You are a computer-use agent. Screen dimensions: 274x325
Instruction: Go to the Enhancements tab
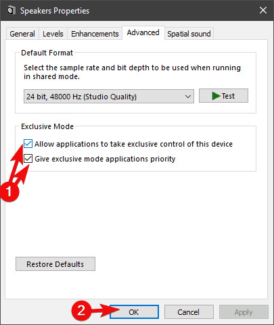click(95, 34)
